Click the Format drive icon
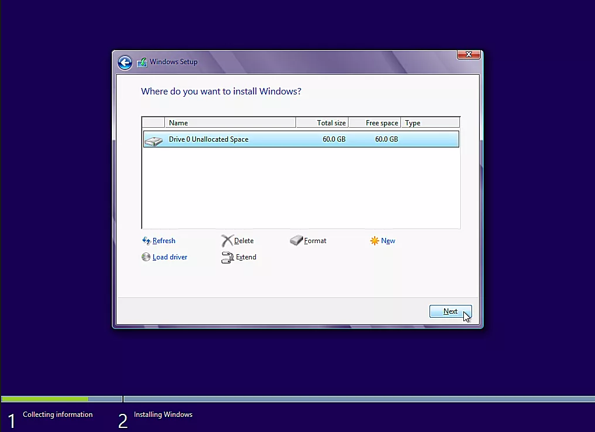Image resolution: width=595 pixels, height=432 pixels. [x=297, y=240]
